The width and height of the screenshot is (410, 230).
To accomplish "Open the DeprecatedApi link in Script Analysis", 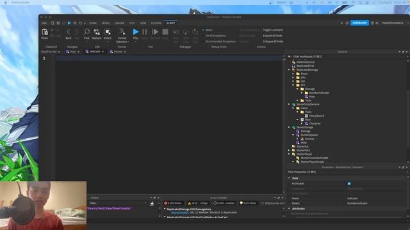I will (x=179, y=213).
